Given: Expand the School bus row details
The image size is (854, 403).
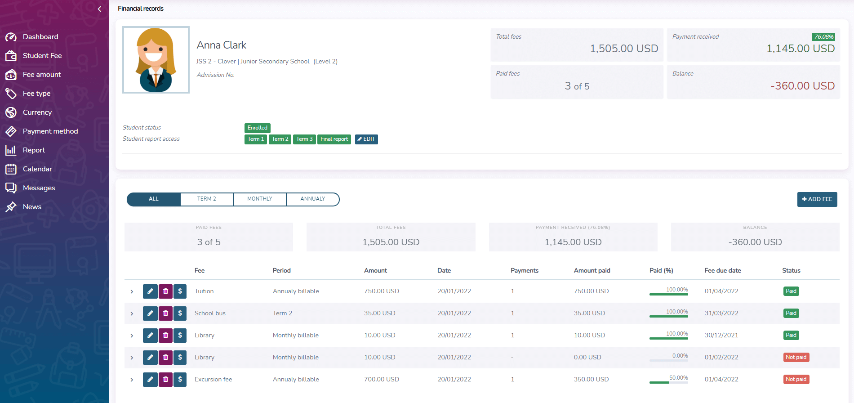Looking at the screenshot, I should tap(132, 314).
